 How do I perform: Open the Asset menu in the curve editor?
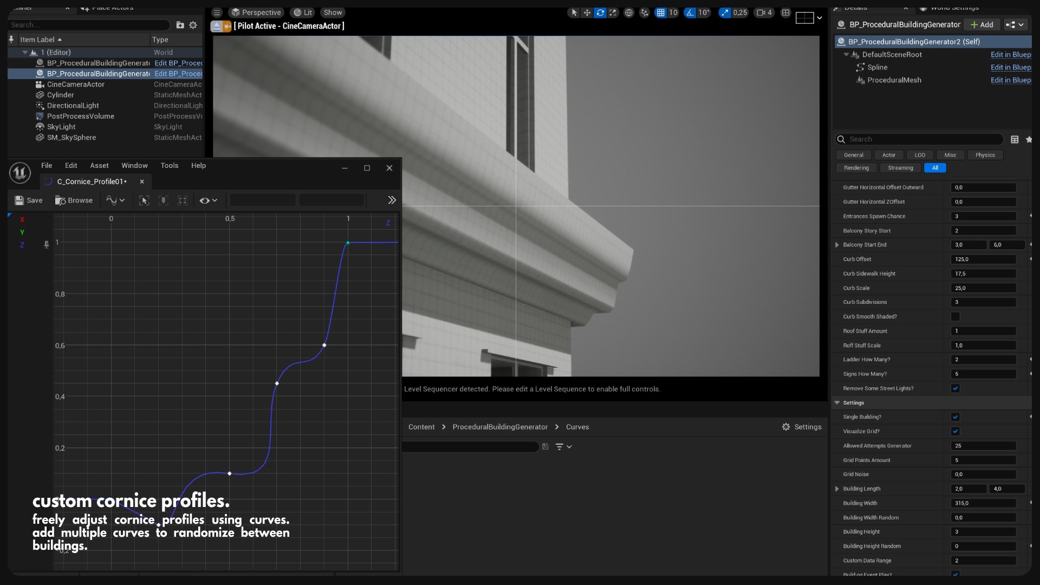pyautogui.click(x=99, y=165)
